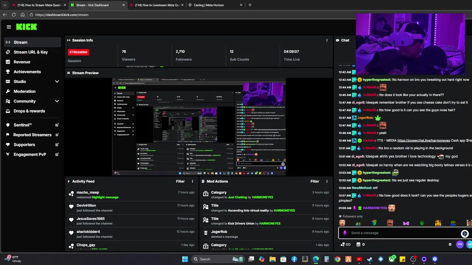This screenshot has height=265, width=472.
Task: Go to the Revenue section
Action: click(x=22, y=62)
